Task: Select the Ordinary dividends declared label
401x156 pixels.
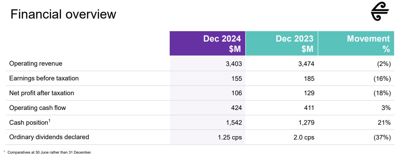Action: (49, 137)
